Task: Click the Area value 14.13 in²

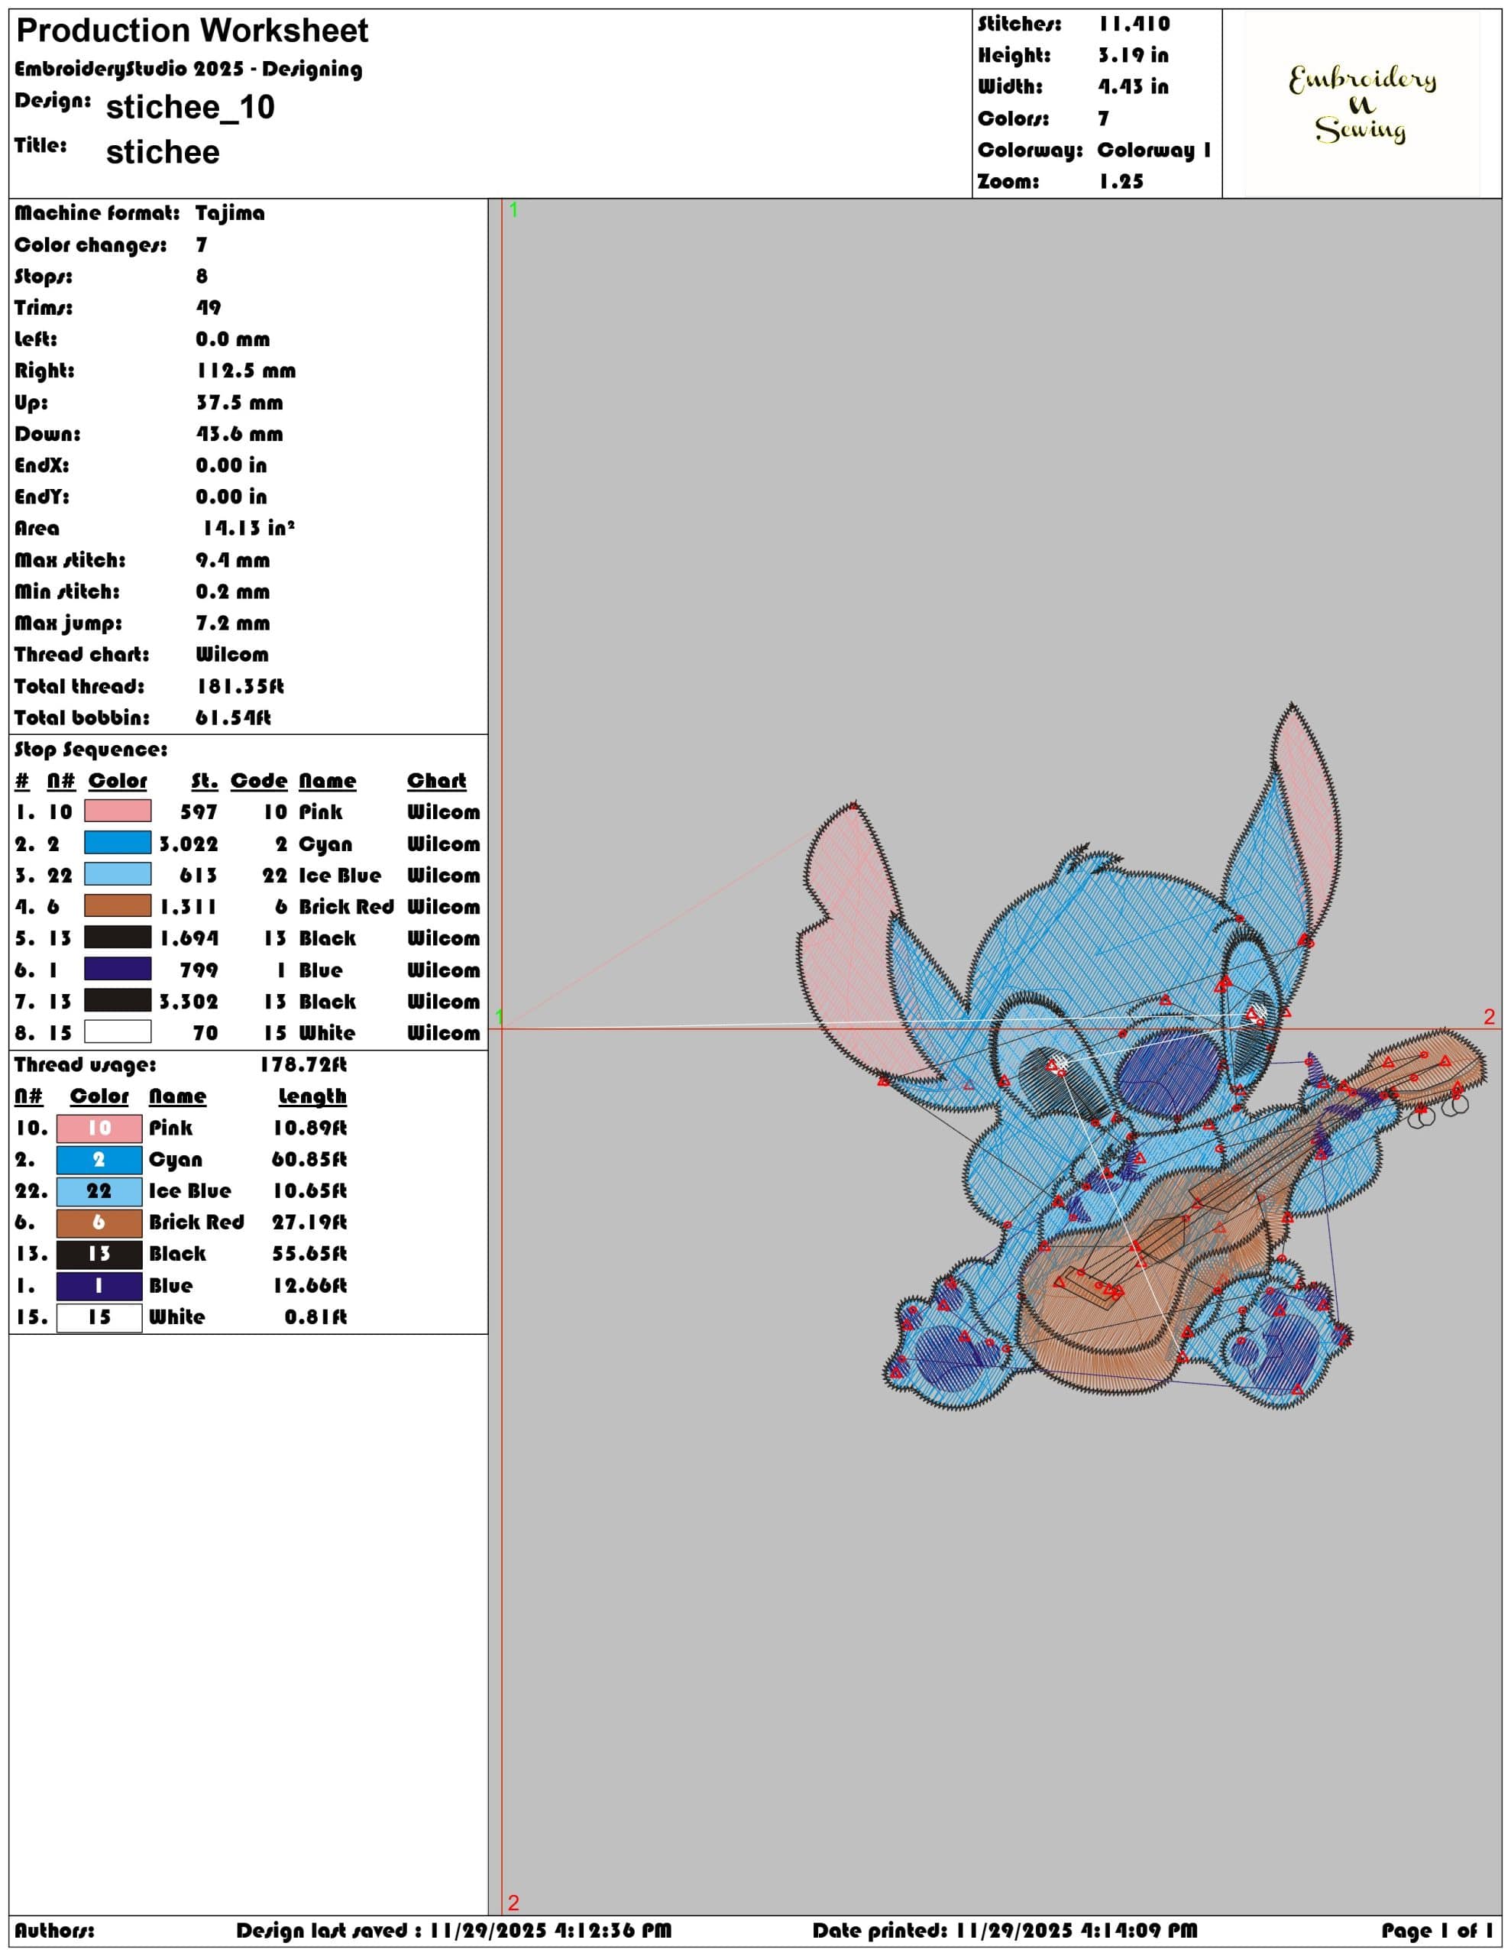Action: pos(248,529)
